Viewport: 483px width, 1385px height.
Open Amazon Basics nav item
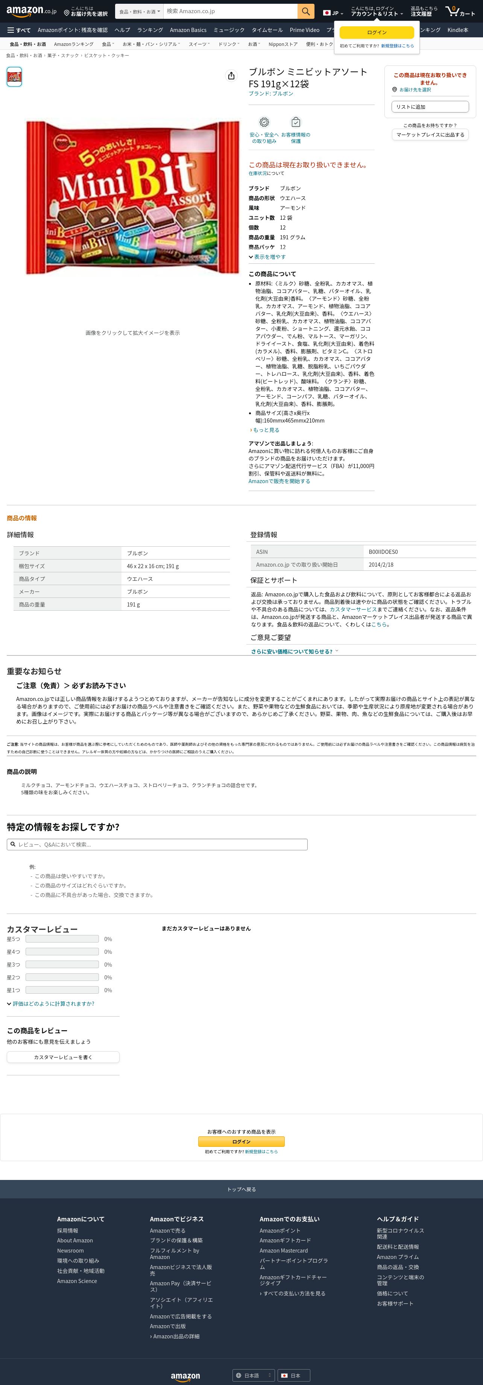tap(188, 30)
